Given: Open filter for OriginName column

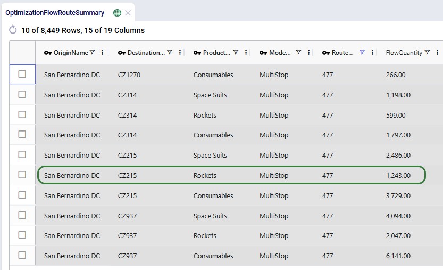Looking at the screenshot, I should click(x=92, y=52).
